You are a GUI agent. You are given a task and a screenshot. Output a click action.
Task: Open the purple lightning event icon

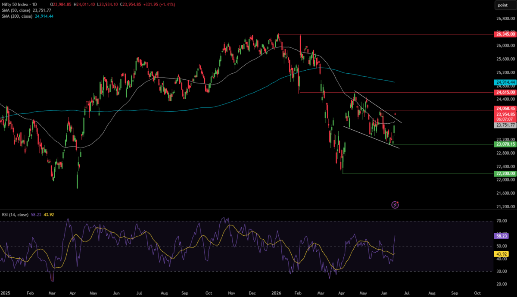[x=395, y=205]
